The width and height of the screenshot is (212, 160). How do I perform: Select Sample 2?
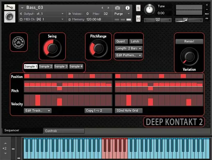tap(46, 67)
